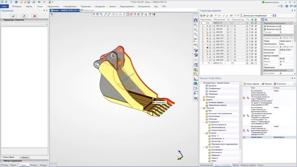Click the yellow cube icon in the side toolbar
297x167 pixels.
196,74
